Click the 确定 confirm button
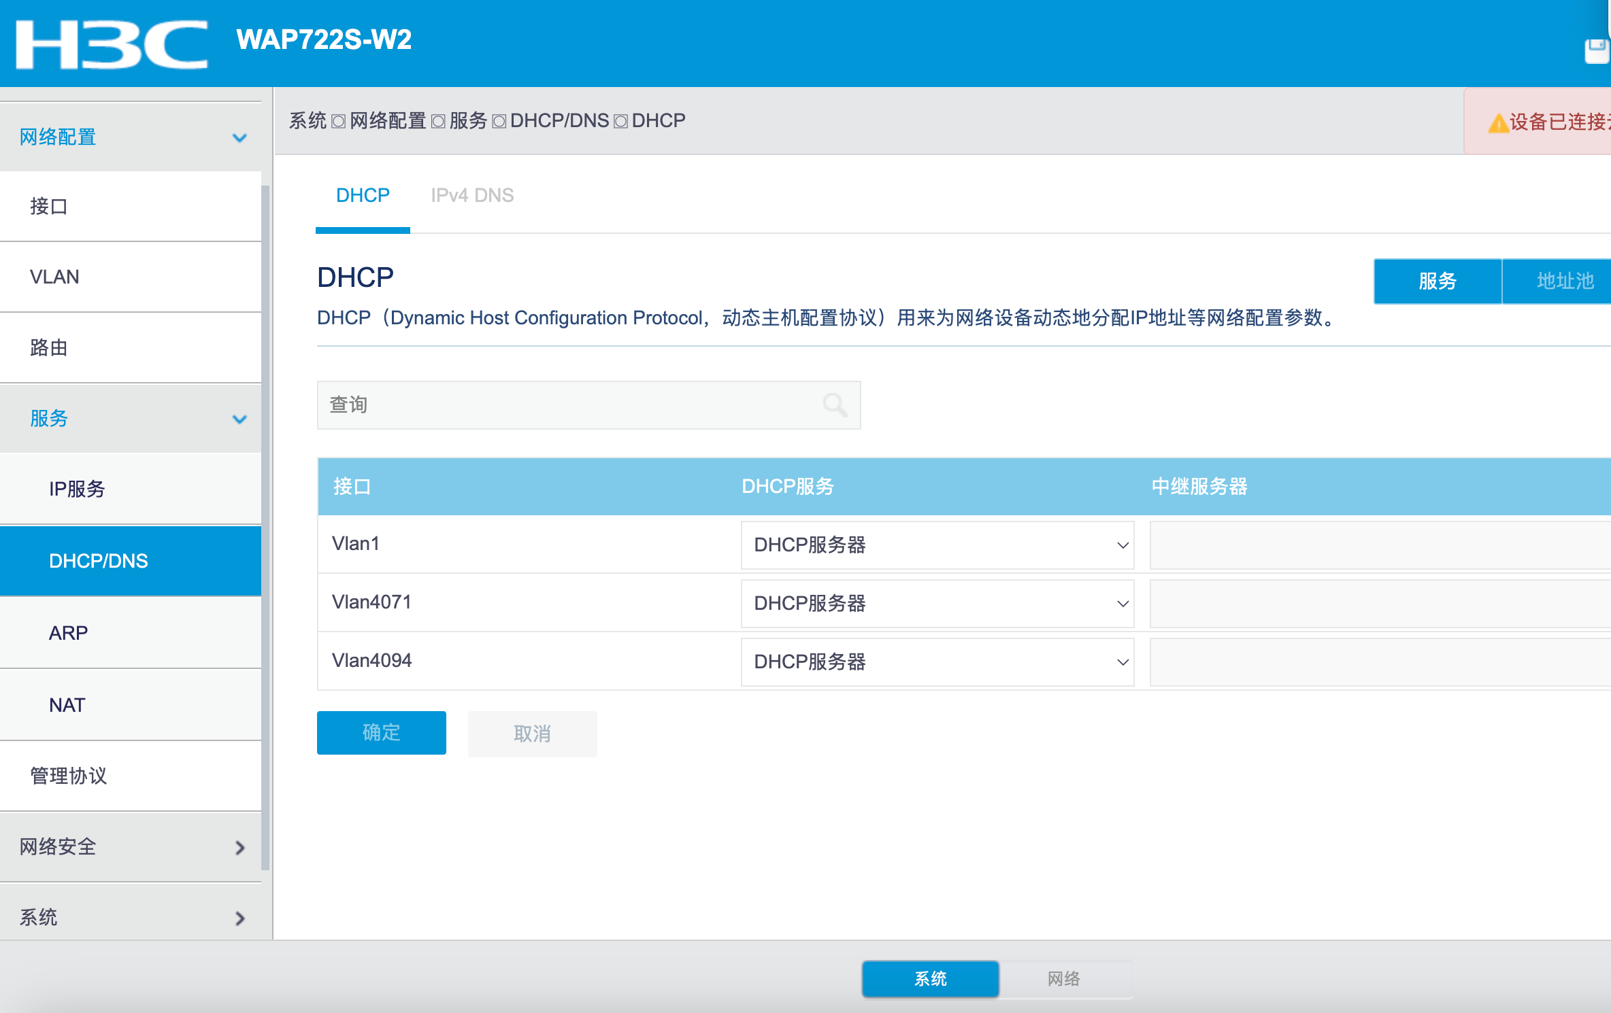This screenshot has width=1611, height=1013. pos(381,733)
